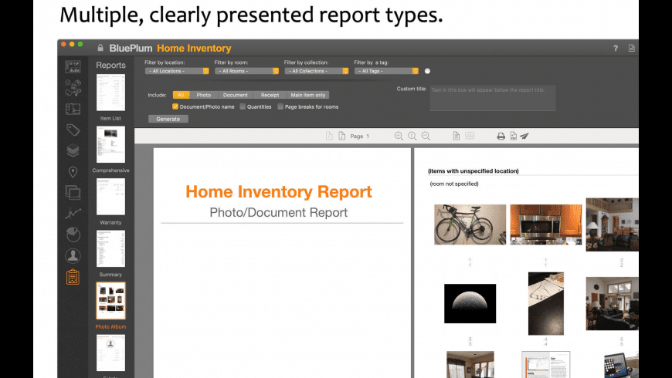Enable Page breaks for rooms
Viewport: 672px width, 378px height.
pyautogui.click(x=280, y=106)
